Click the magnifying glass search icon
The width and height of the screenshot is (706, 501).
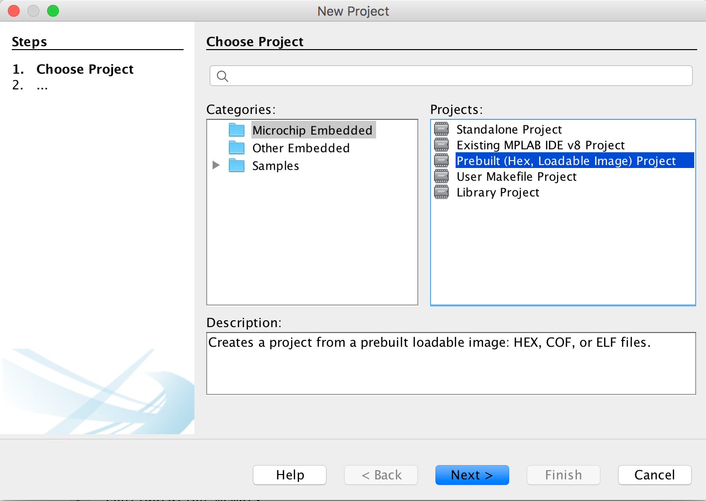222,76
